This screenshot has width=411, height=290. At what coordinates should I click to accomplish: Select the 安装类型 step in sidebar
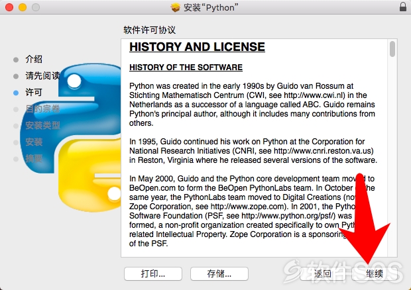(x=42, y=125)
